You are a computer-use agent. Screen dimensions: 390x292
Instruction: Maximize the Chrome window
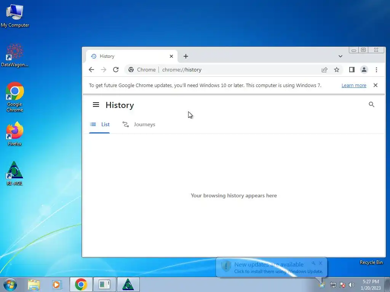point(363,50)
